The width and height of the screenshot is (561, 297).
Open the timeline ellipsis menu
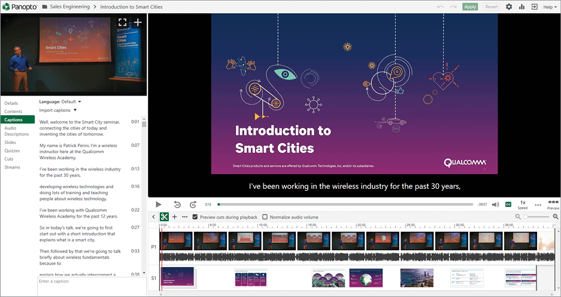coord(184,217)
